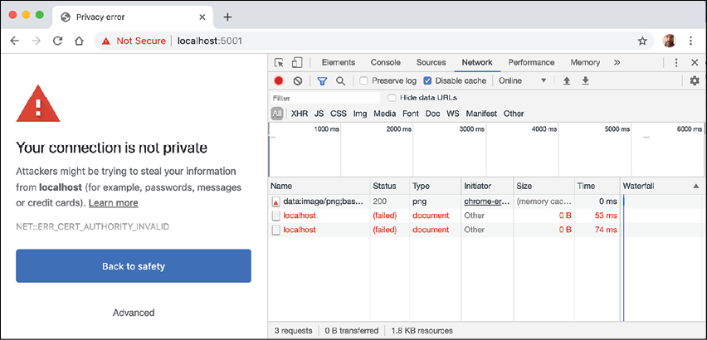Export HAR file with download arrow
This screenshot has width=707, height=340.
coord(585,81)
